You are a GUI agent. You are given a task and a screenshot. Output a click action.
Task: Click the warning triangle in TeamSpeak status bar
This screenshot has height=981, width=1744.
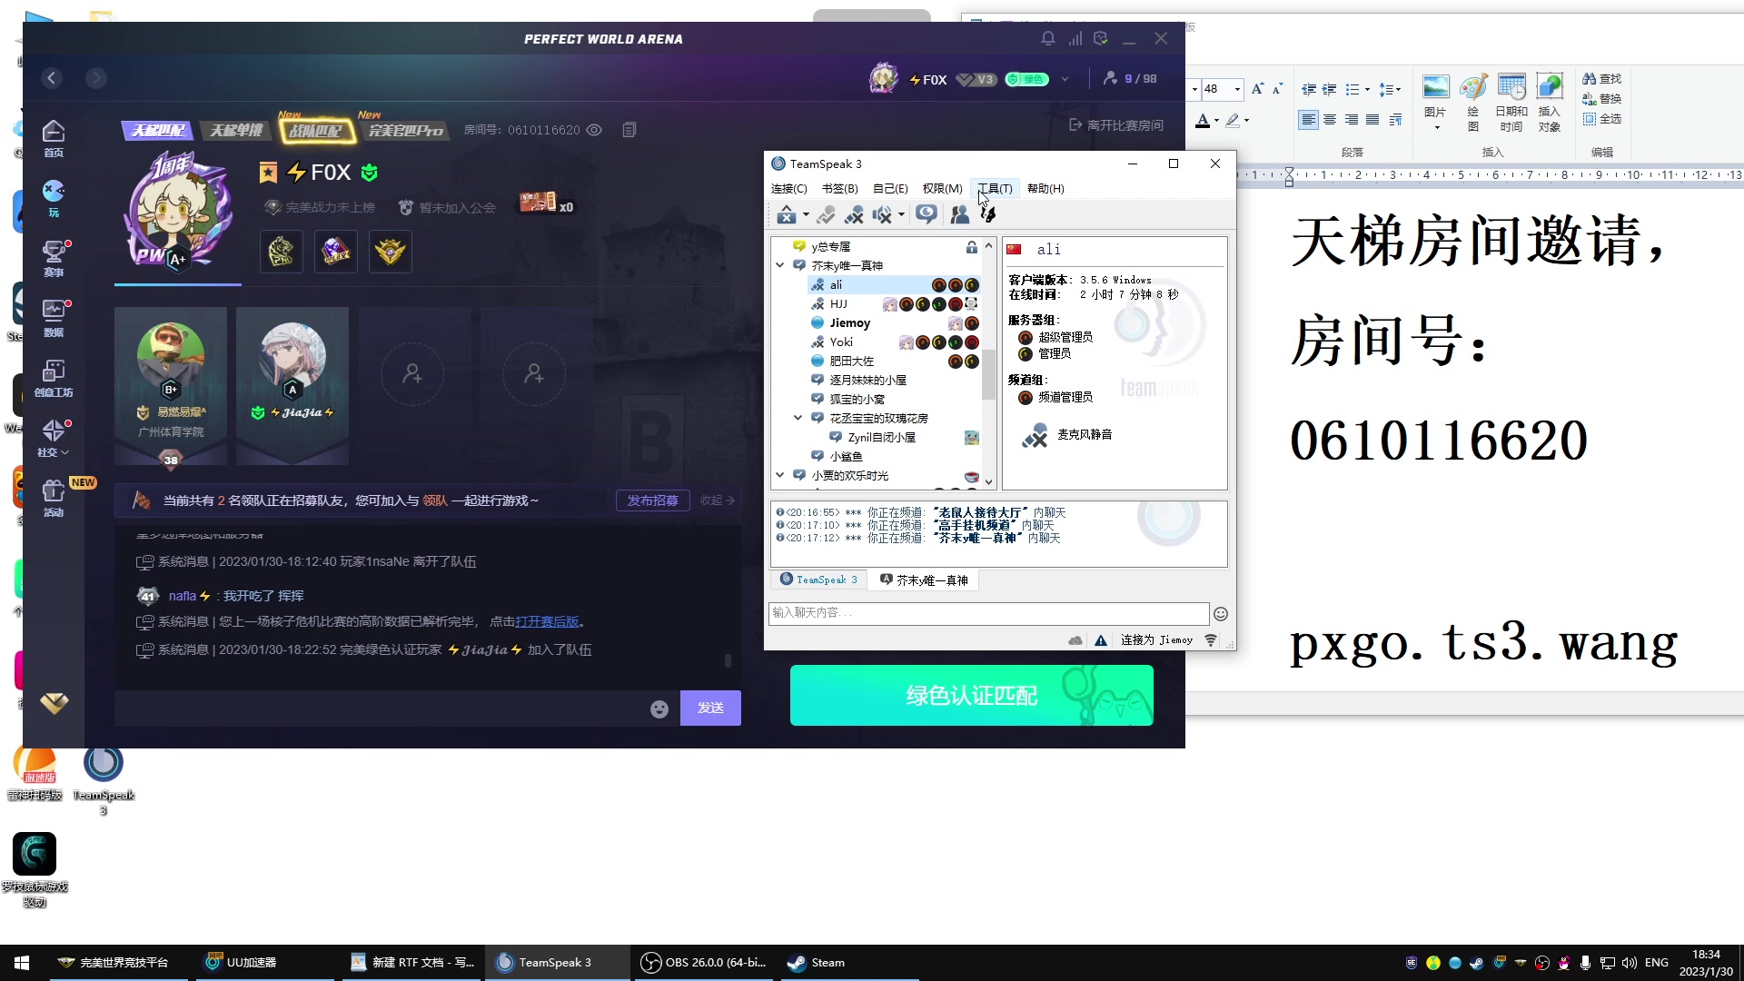point(1101,640)
